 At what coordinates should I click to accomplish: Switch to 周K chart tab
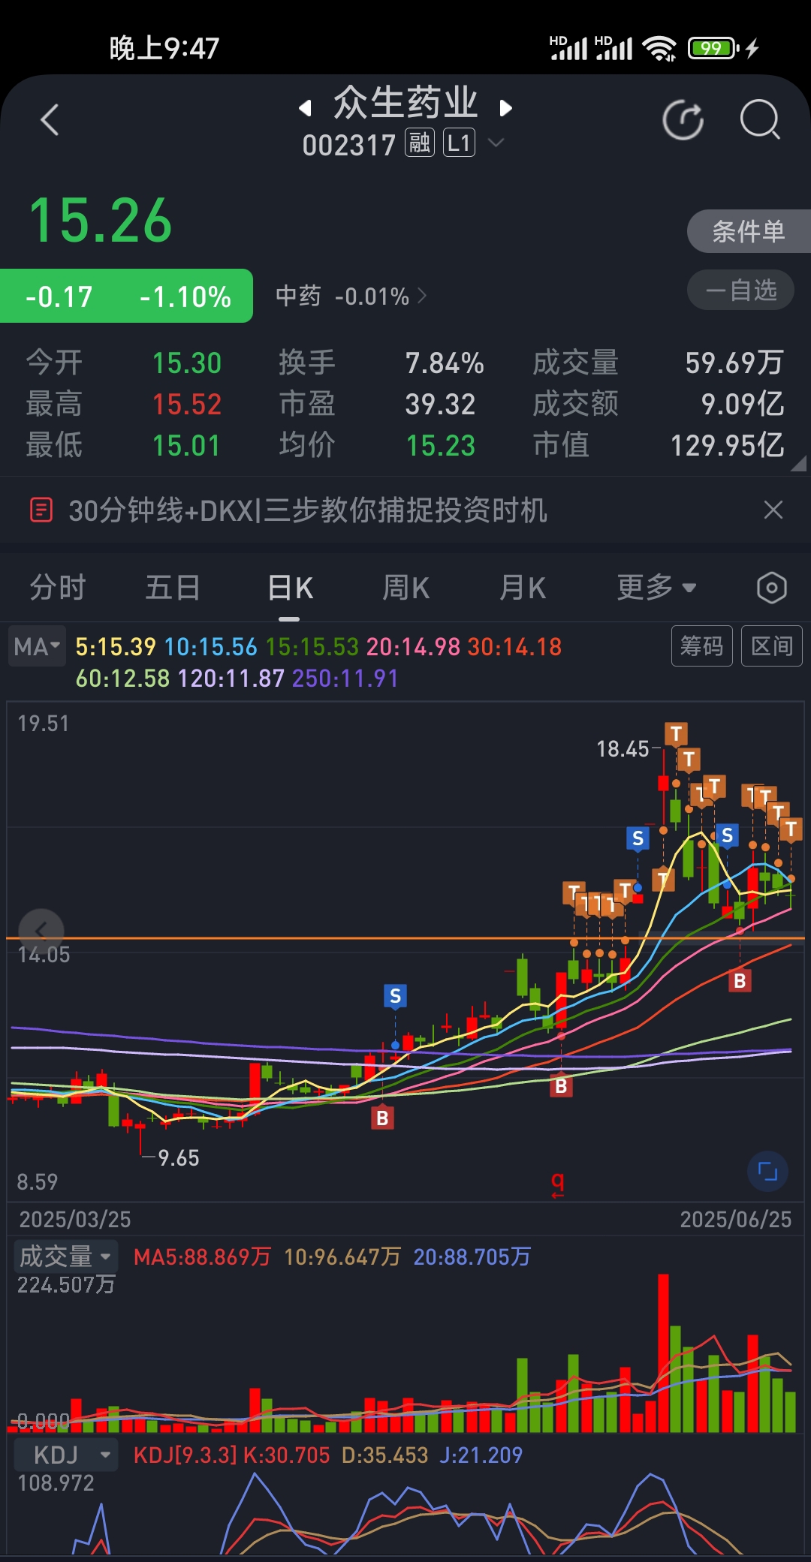click(x=406, y=588)
